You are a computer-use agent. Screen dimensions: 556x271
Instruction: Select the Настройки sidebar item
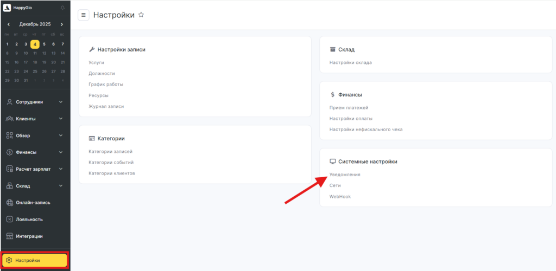click(x=35, y=260)
